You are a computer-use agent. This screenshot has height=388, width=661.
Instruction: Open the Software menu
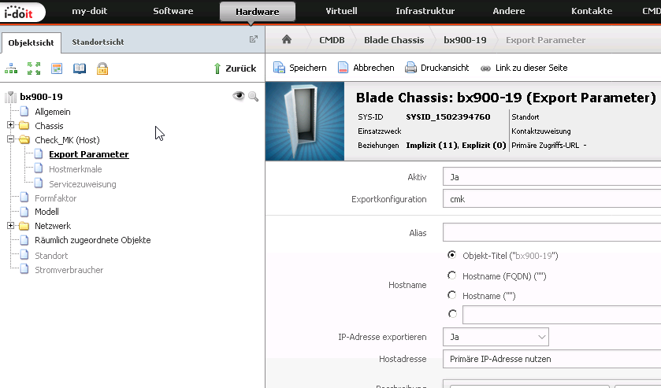173,11
